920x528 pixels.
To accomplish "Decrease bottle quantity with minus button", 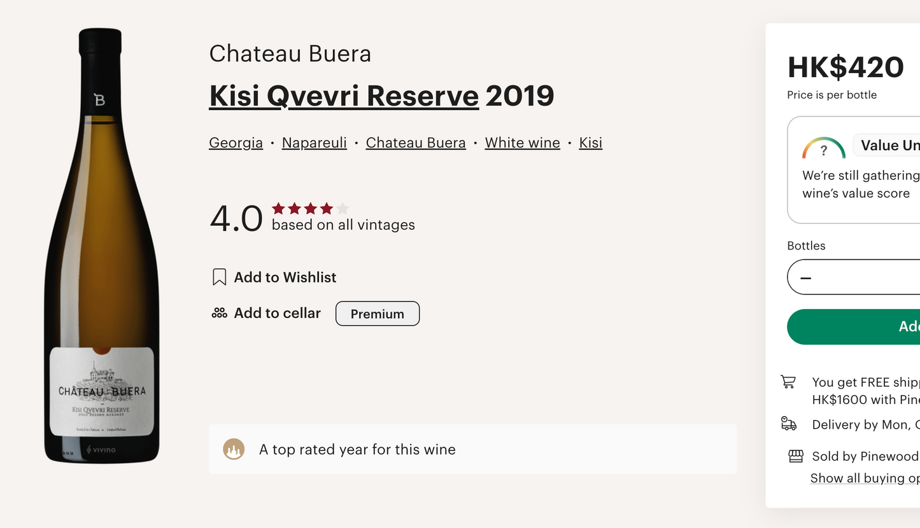I will coord(806,278).
